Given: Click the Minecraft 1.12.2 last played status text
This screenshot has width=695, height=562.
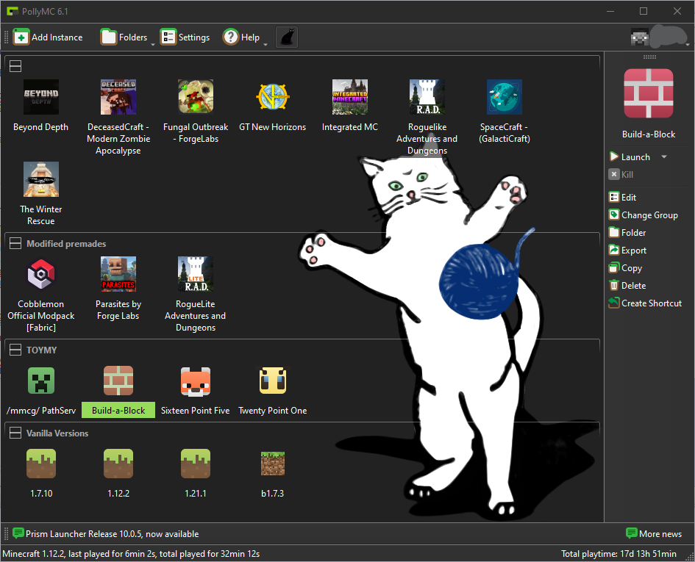Looking at the screenshot, I should [131, 554].
